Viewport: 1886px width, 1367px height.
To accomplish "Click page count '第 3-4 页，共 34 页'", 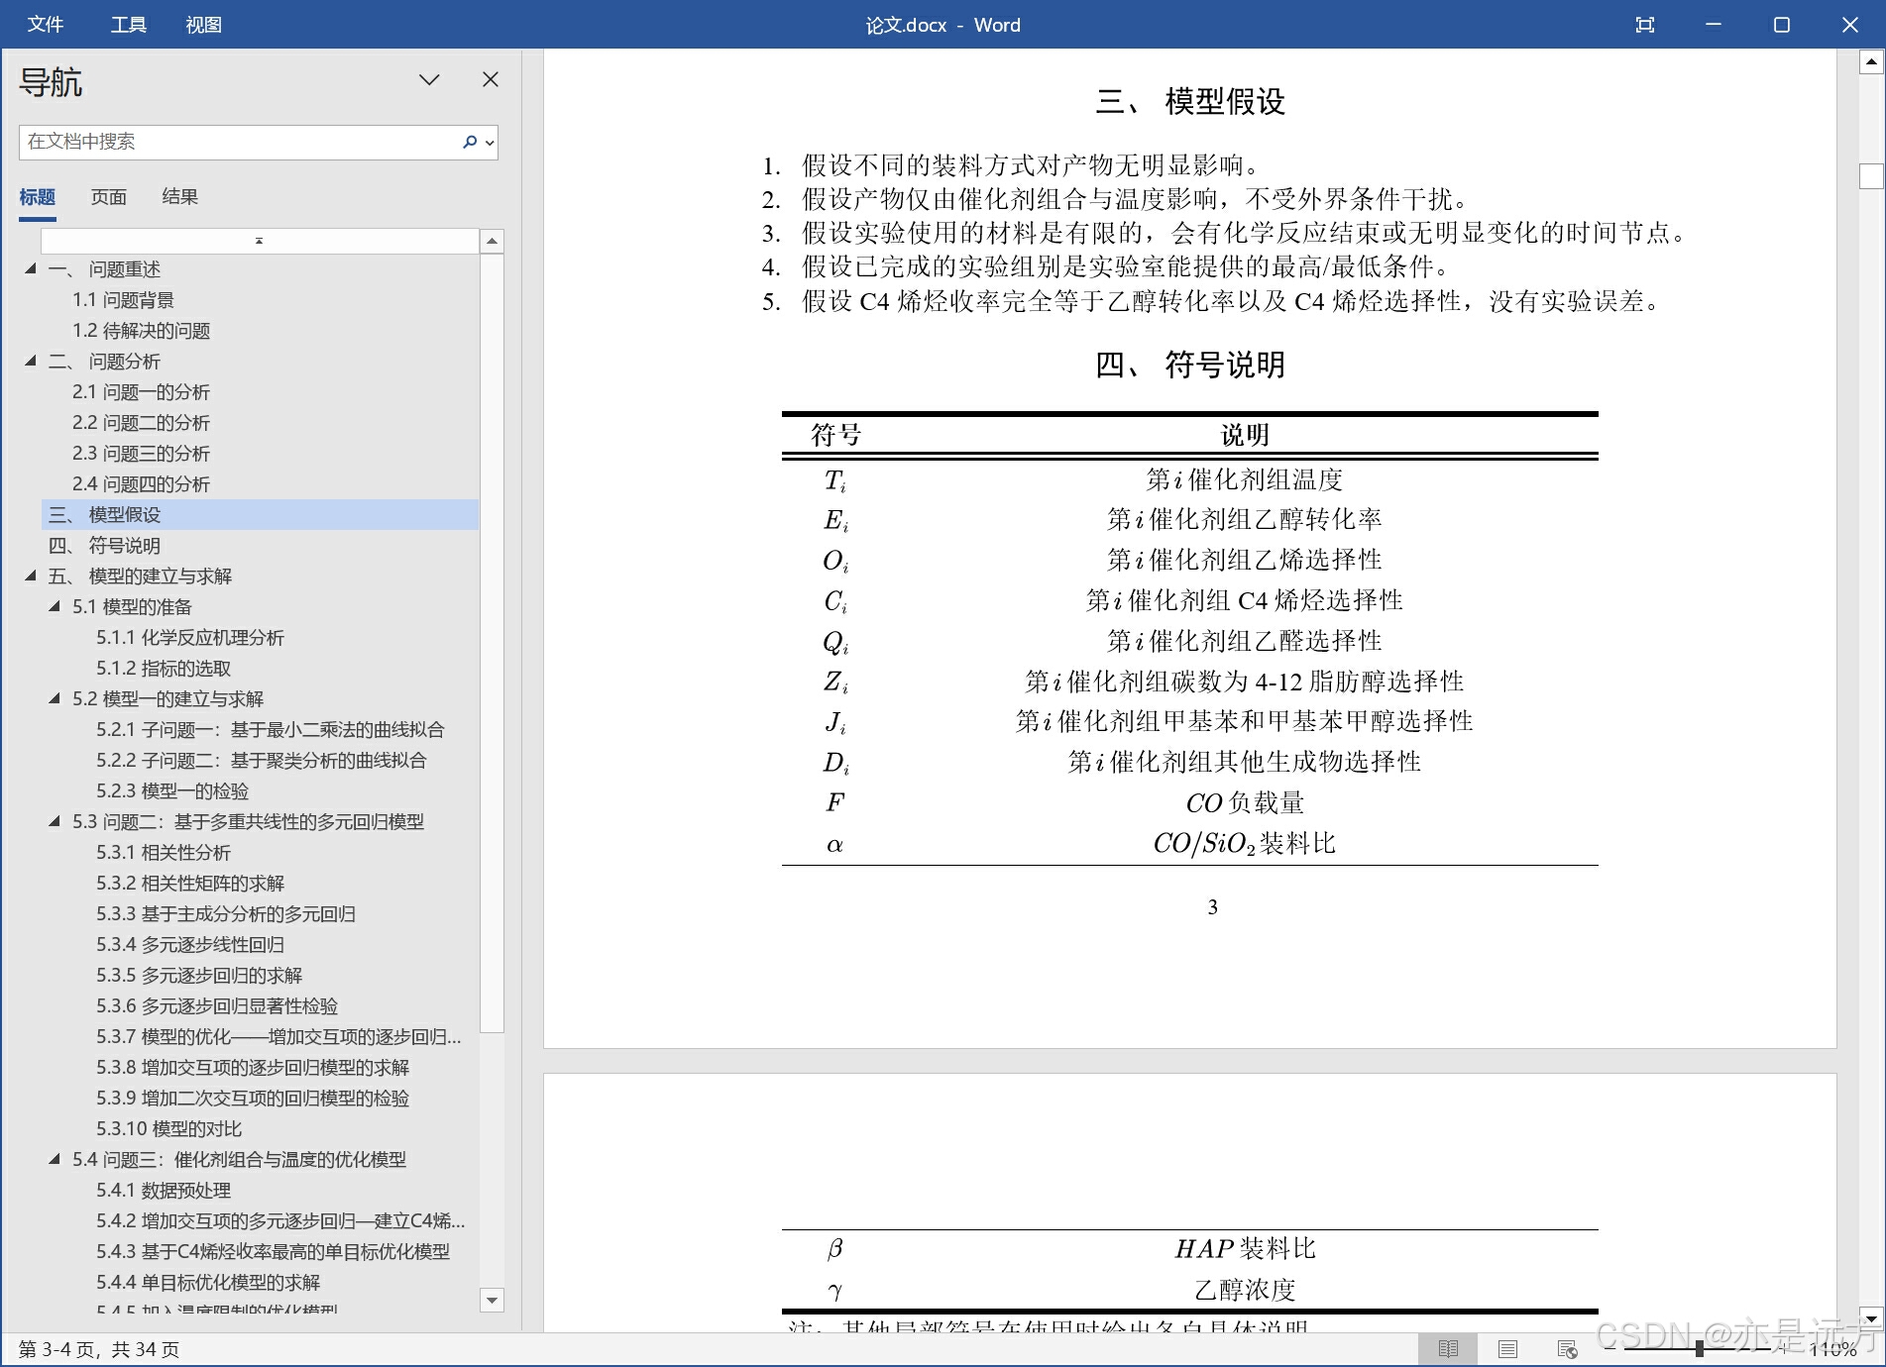I will [x=99, y=1349].
